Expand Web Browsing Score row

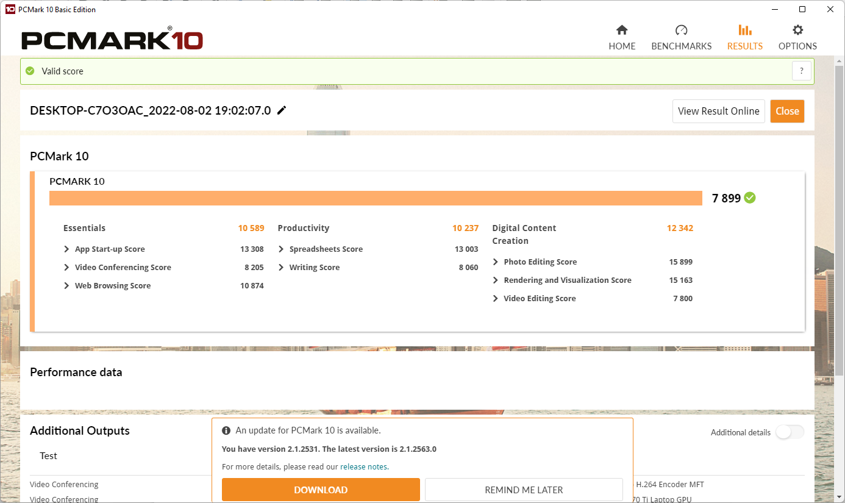pyautogui.click(x=66, y=285)
